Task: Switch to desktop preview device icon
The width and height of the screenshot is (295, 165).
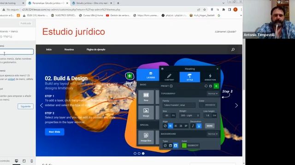Action: [x=17, y=161]
